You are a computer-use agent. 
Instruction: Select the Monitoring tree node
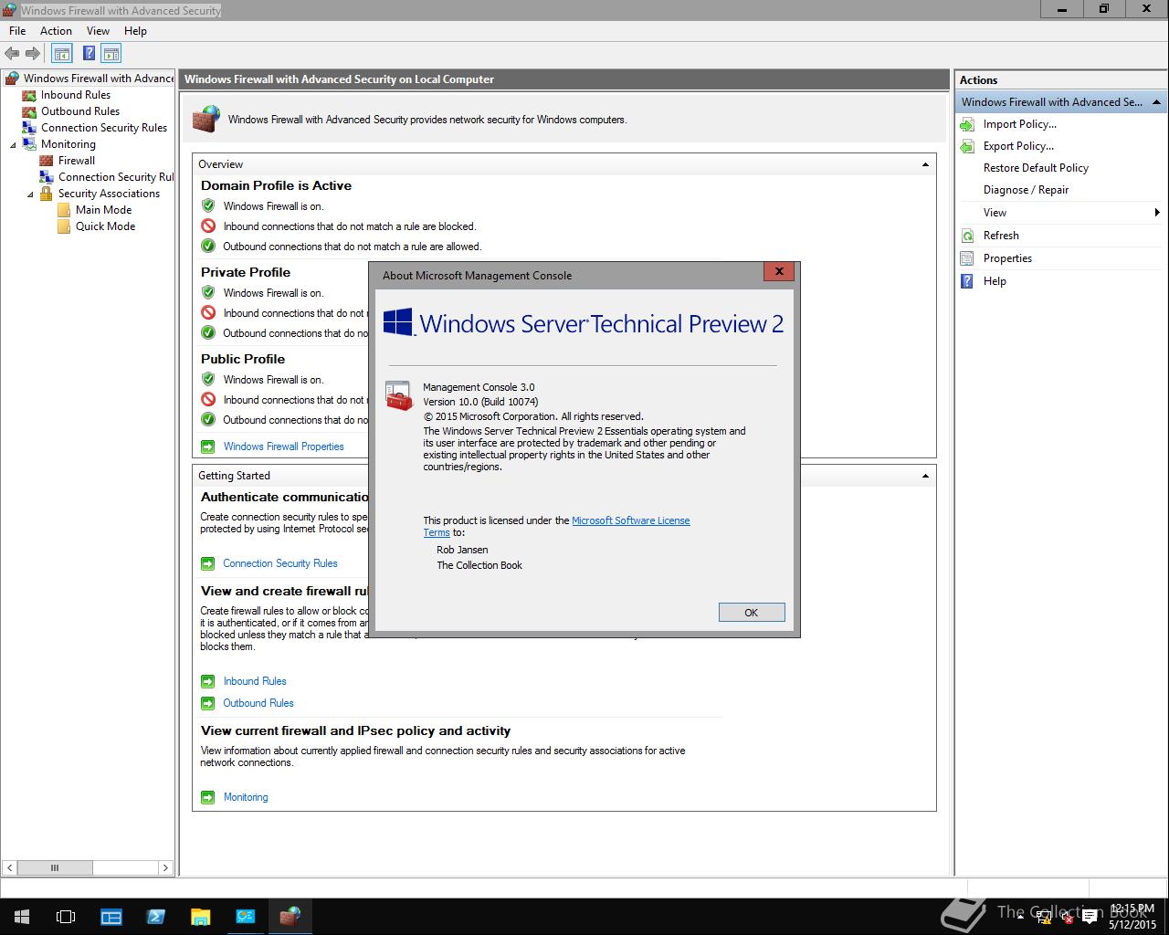(x=68, y=144)
